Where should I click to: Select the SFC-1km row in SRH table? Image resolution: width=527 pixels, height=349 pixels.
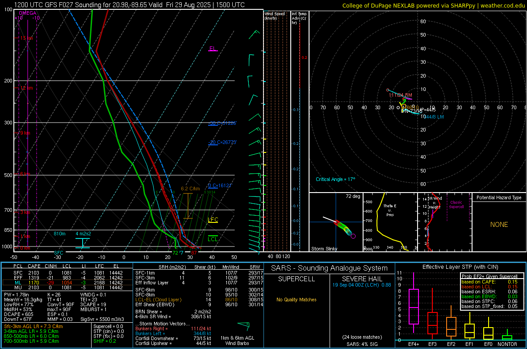point(199,273)
